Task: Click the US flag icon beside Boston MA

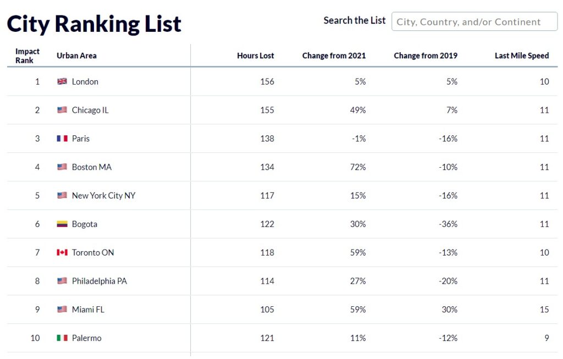Action: click(x=62, y=167)
